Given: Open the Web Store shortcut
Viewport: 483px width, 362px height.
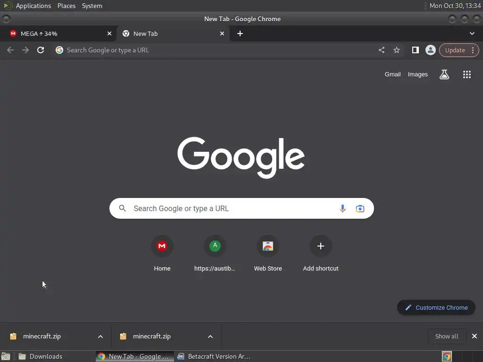Looking at the screenshot, I should (x=268, y=253).
